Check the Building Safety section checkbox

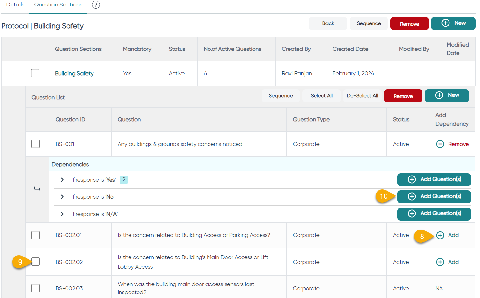click(35, 73)
